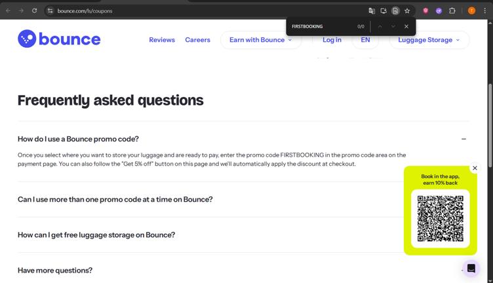Click the 'Book in the app, earn 10% back' text
The width and height of the screenshot is (493, 283).
pyautogui.click(x=440, y=179)
